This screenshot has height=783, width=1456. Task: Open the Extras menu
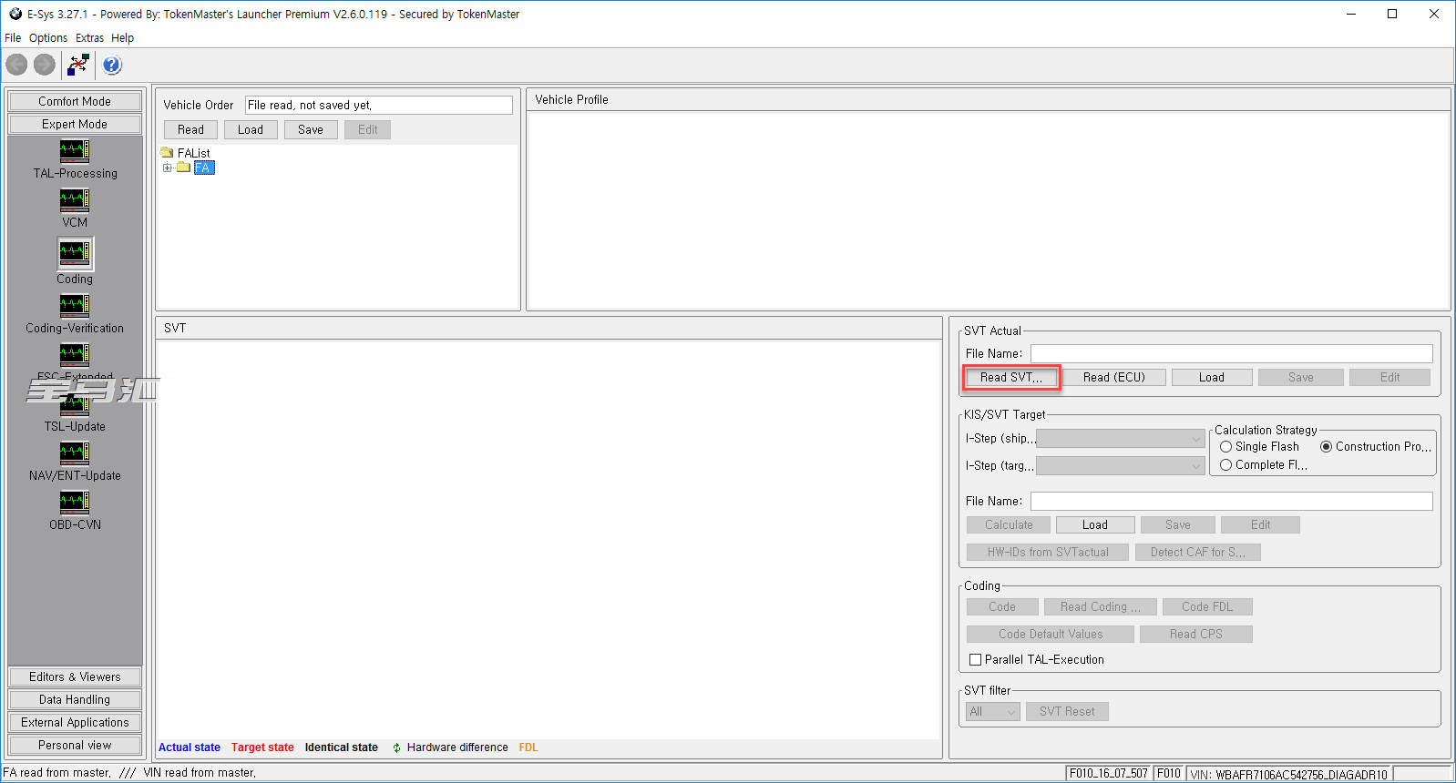(x=89, y=38)
